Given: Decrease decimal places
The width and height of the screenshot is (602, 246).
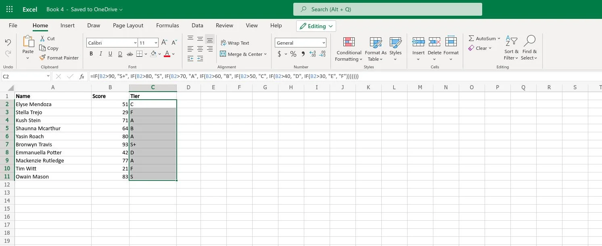Looking at the screenshot, I should tap(322, 54).
